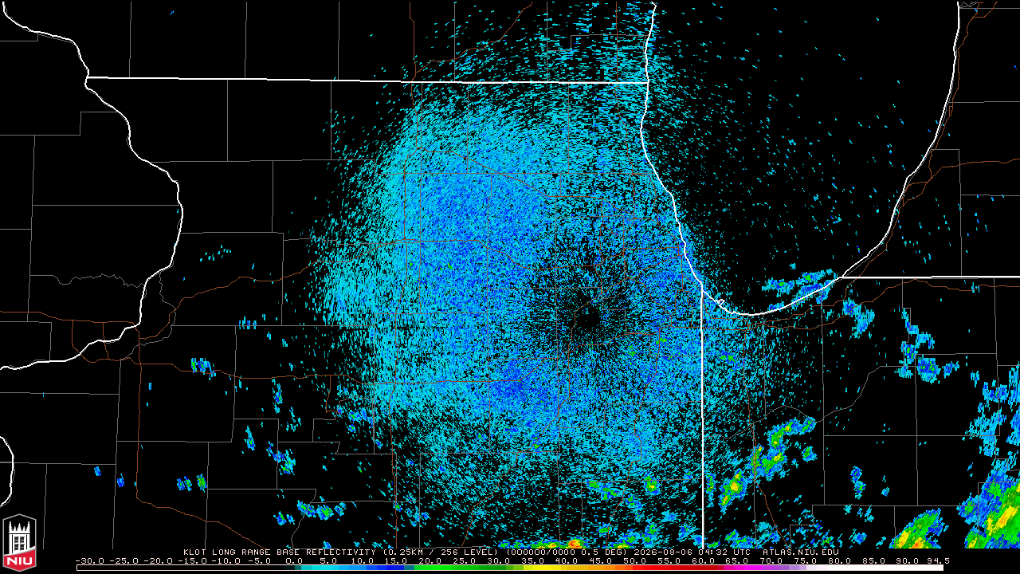Screen dimensions: 1020x574
Task: Click the ATLAS.NIU.EDU text
Action: [800, 552]
